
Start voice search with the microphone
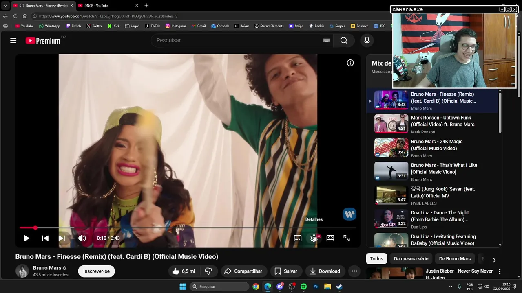[x=367, y=40]
